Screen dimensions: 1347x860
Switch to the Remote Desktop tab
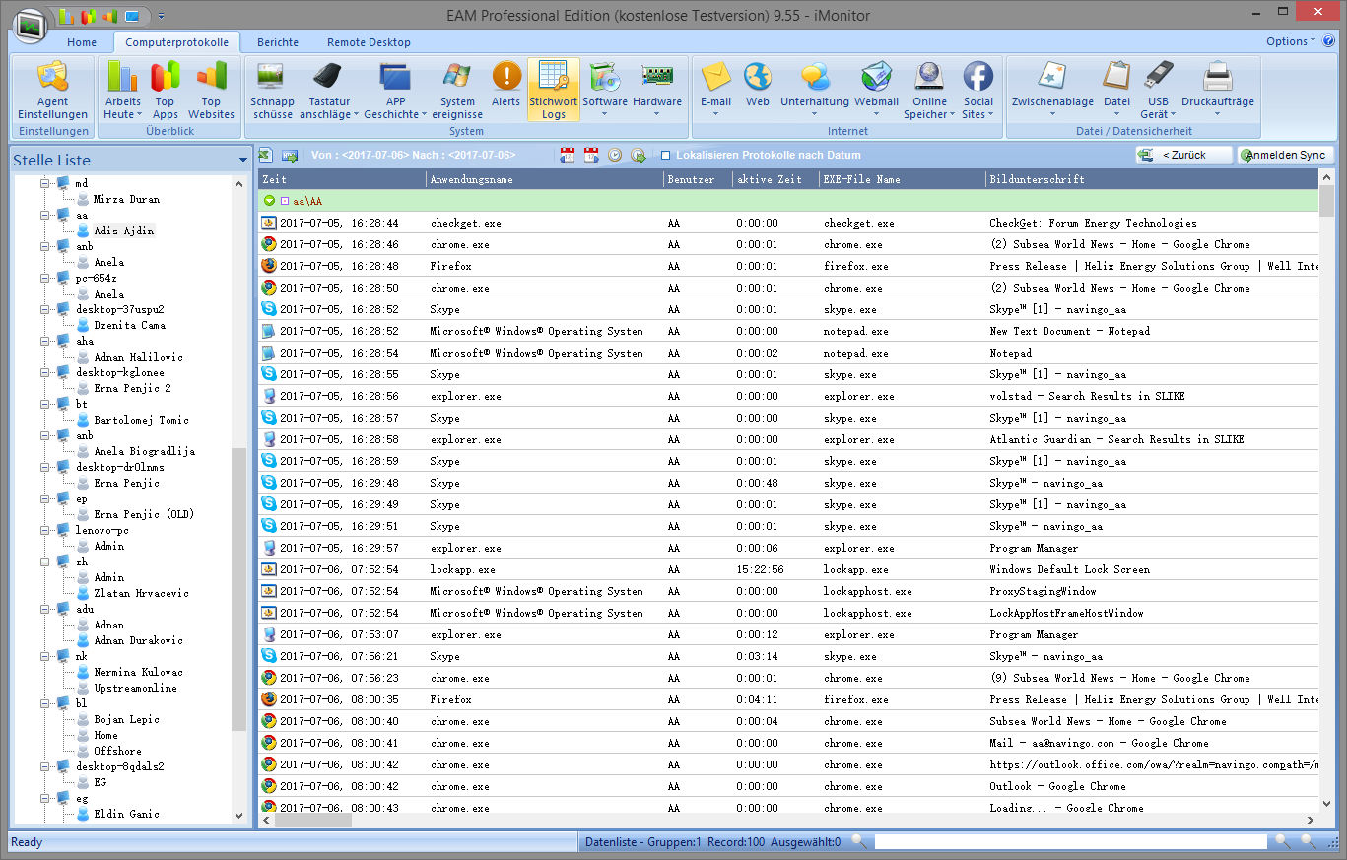pos(369,42)
